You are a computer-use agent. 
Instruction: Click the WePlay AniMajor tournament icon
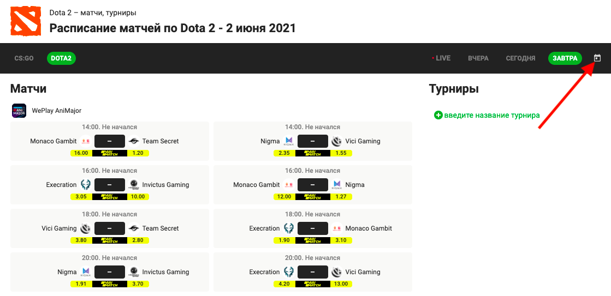[x=19, y=111]
